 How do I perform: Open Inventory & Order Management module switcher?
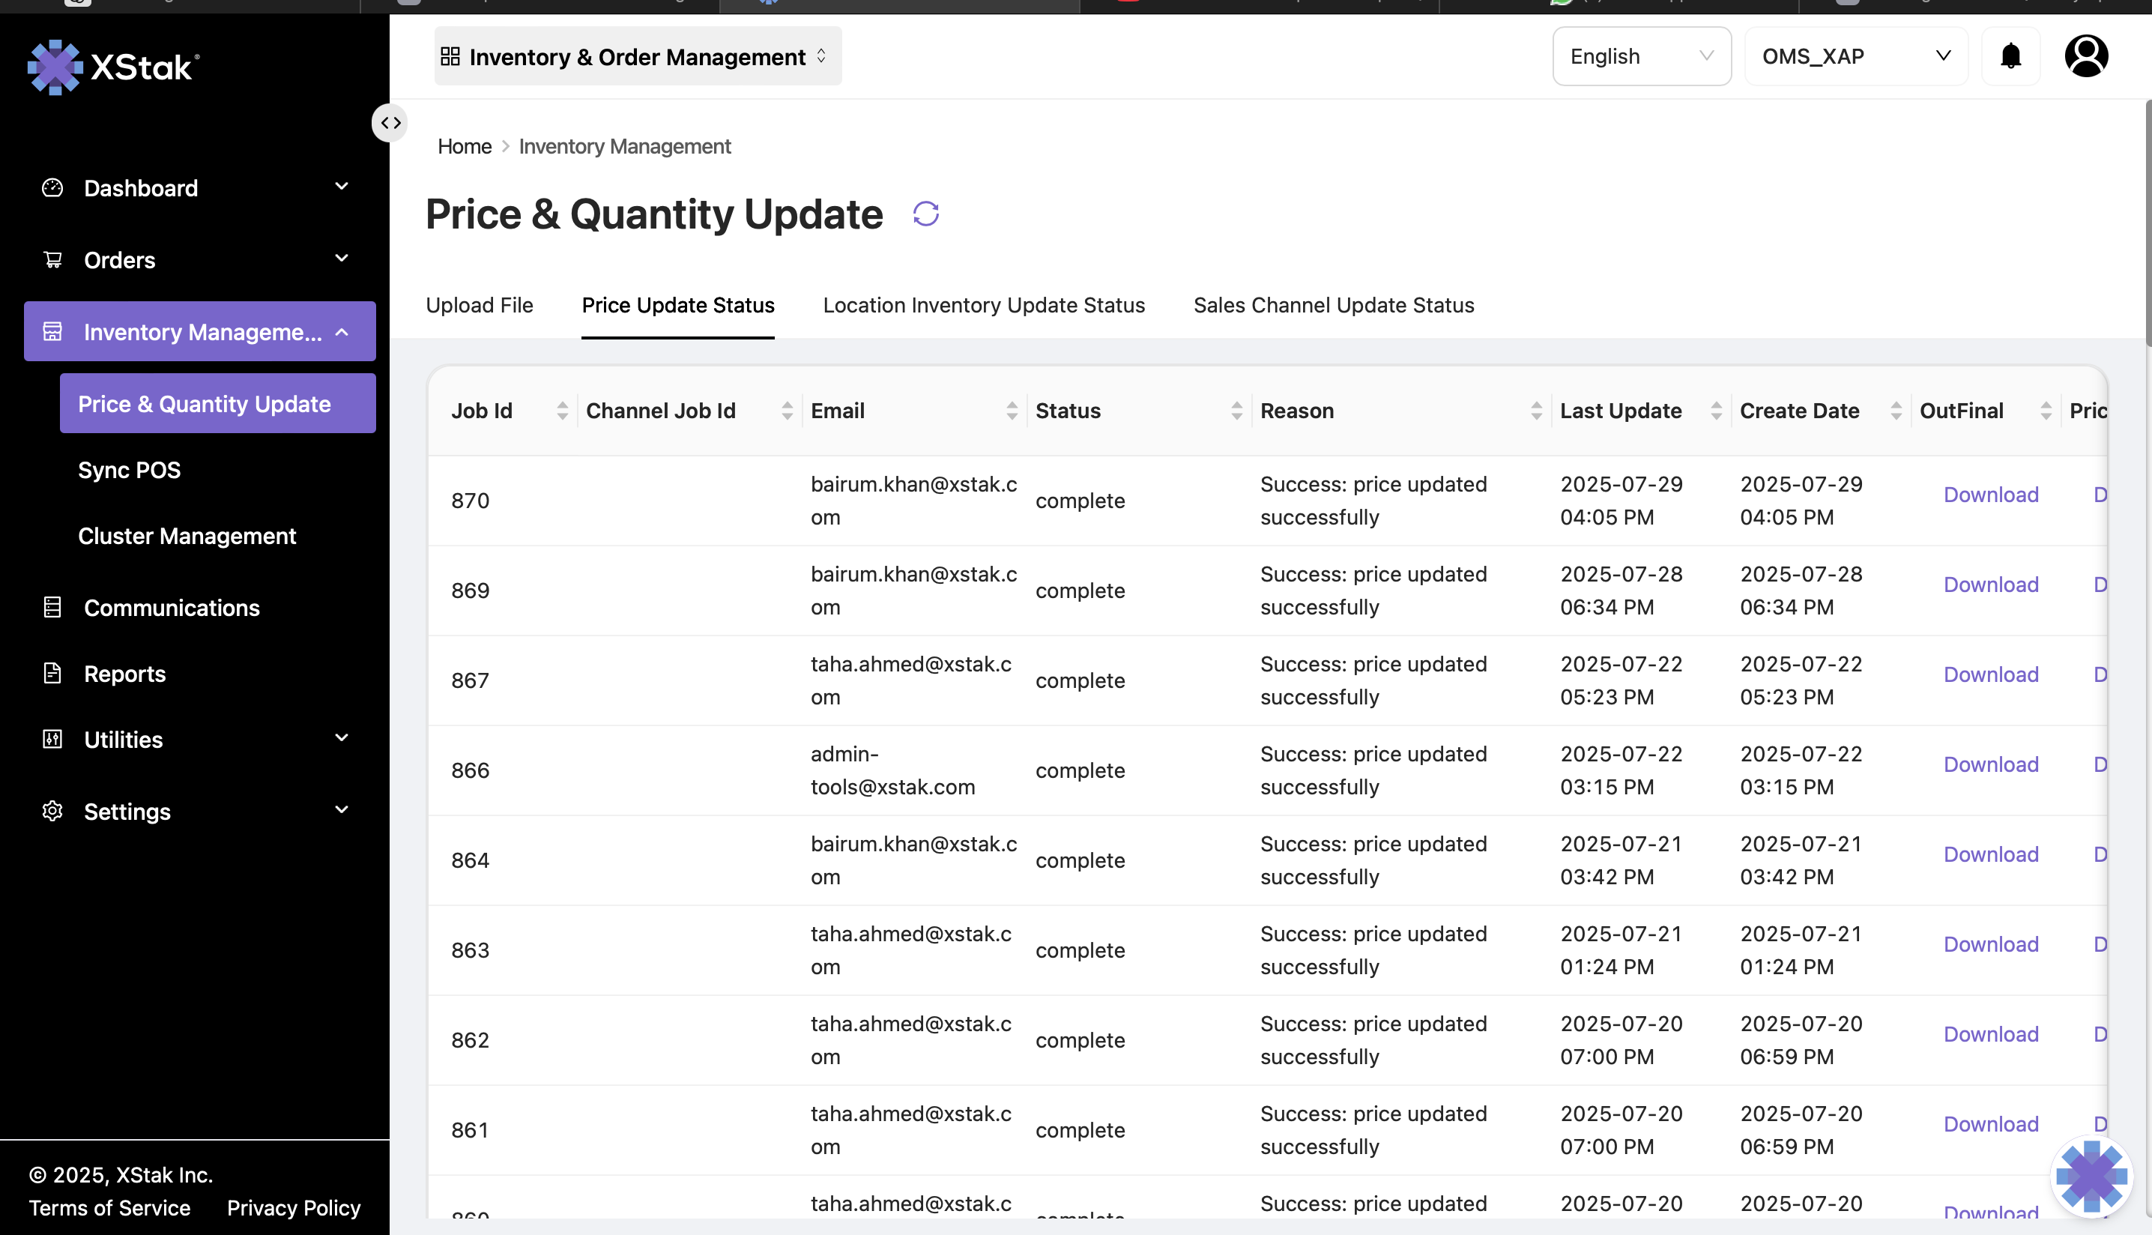click(x=637, y=57)
